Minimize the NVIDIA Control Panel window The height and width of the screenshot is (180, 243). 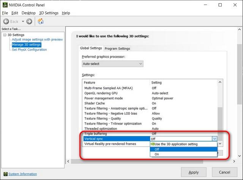pyautogui.click(x=205, y=5)
